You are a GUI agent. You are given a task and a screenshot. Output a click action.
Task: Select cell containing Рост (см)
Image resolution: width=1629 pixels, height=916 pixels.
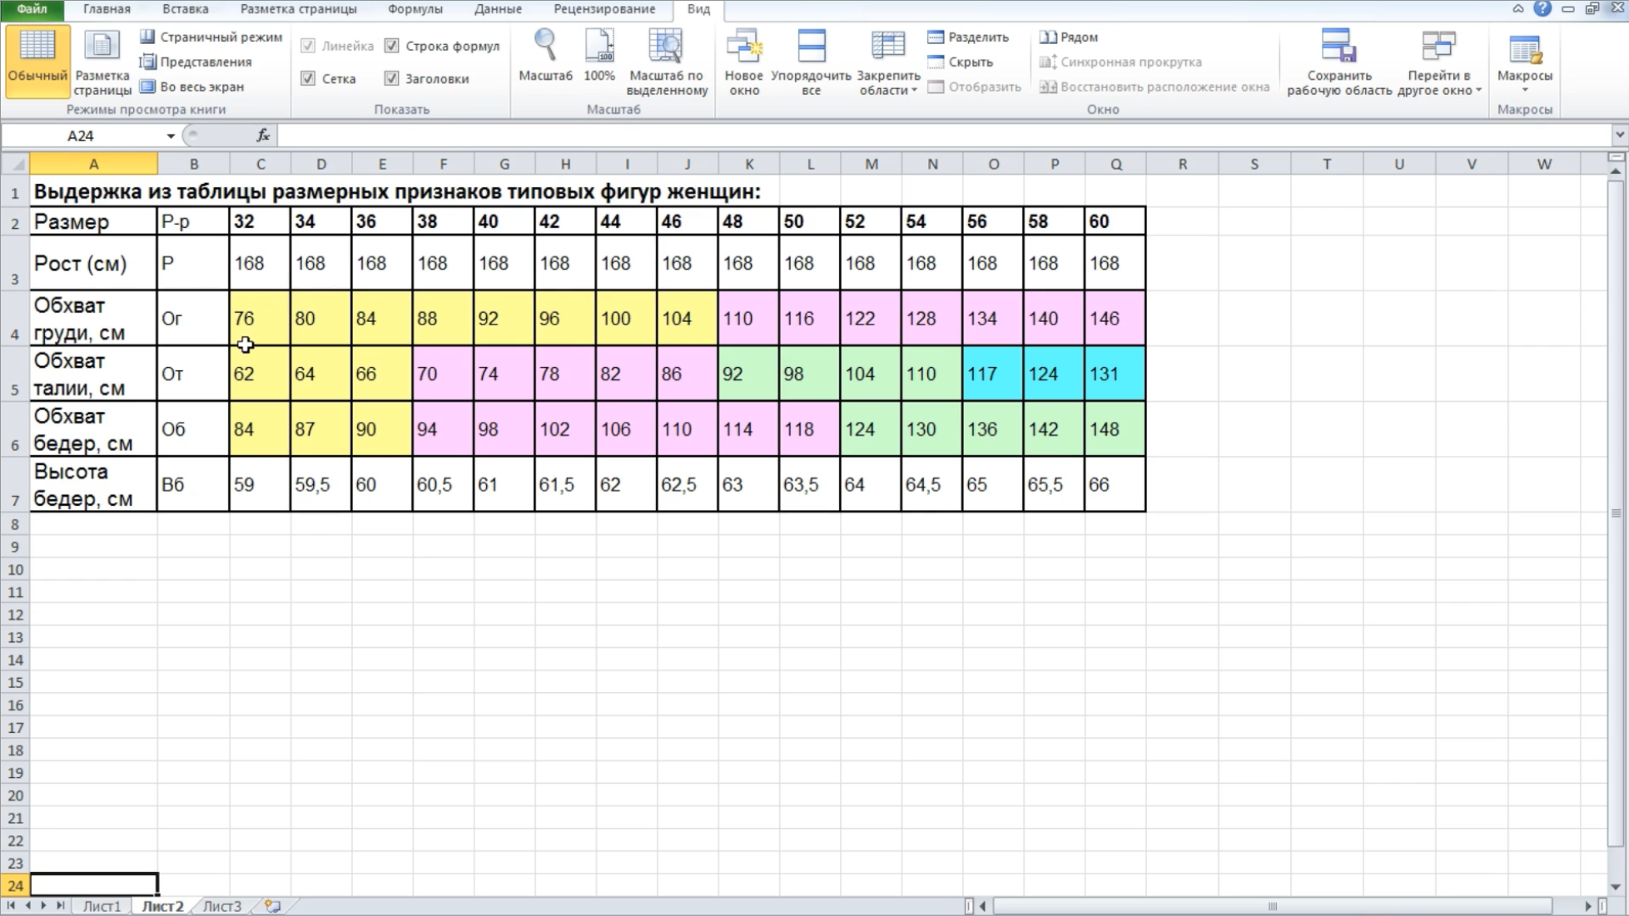pyautogui.click(x=93, y=263)
